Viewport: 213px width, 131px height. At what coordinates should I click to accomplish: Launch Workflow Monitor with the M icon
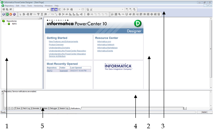click(14, 14)
